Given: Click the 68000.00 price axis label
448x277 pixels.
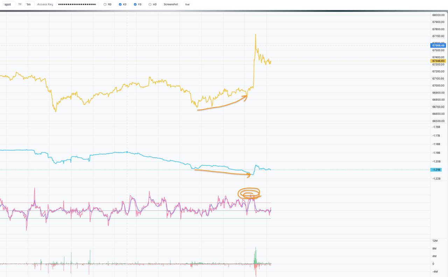Looking at the screenshot, I should pyautogui.click(x=438, y=15).
